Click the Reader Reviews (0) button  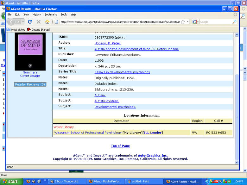(30, 84)
